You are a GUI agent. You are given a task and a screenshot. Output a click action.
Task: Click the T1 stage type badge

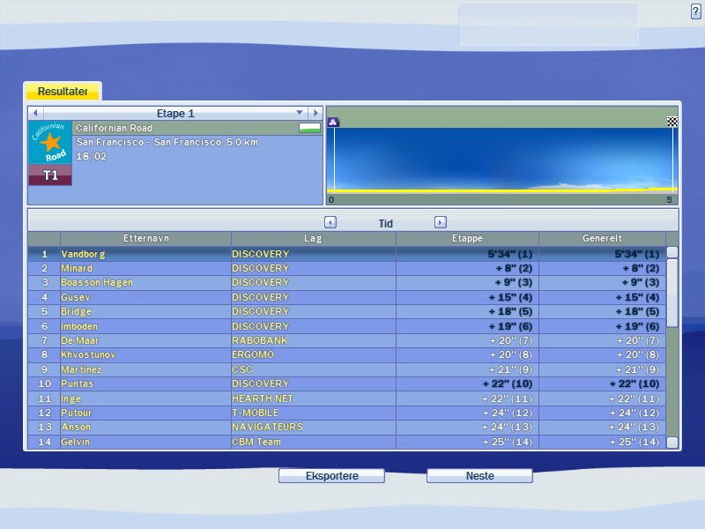[x=50, y=175]
